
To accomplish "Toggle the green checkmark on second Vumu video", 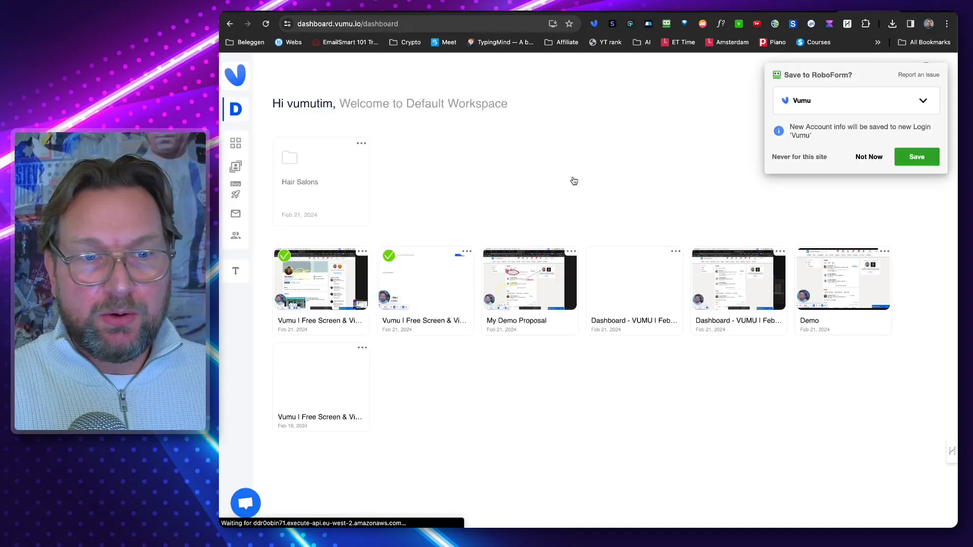I will pos(389,255).
